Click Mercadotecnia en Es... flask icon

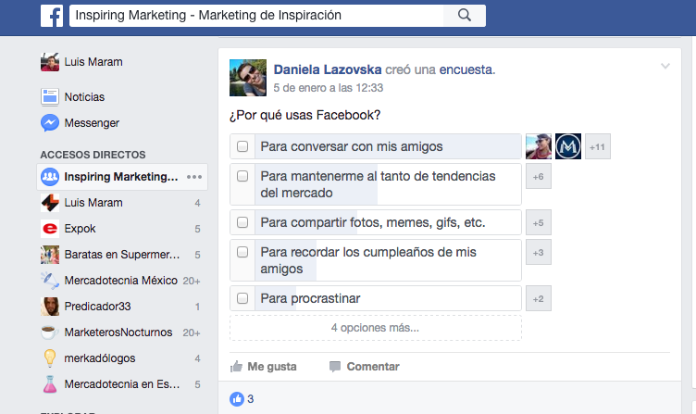click(x=50, y=384)
